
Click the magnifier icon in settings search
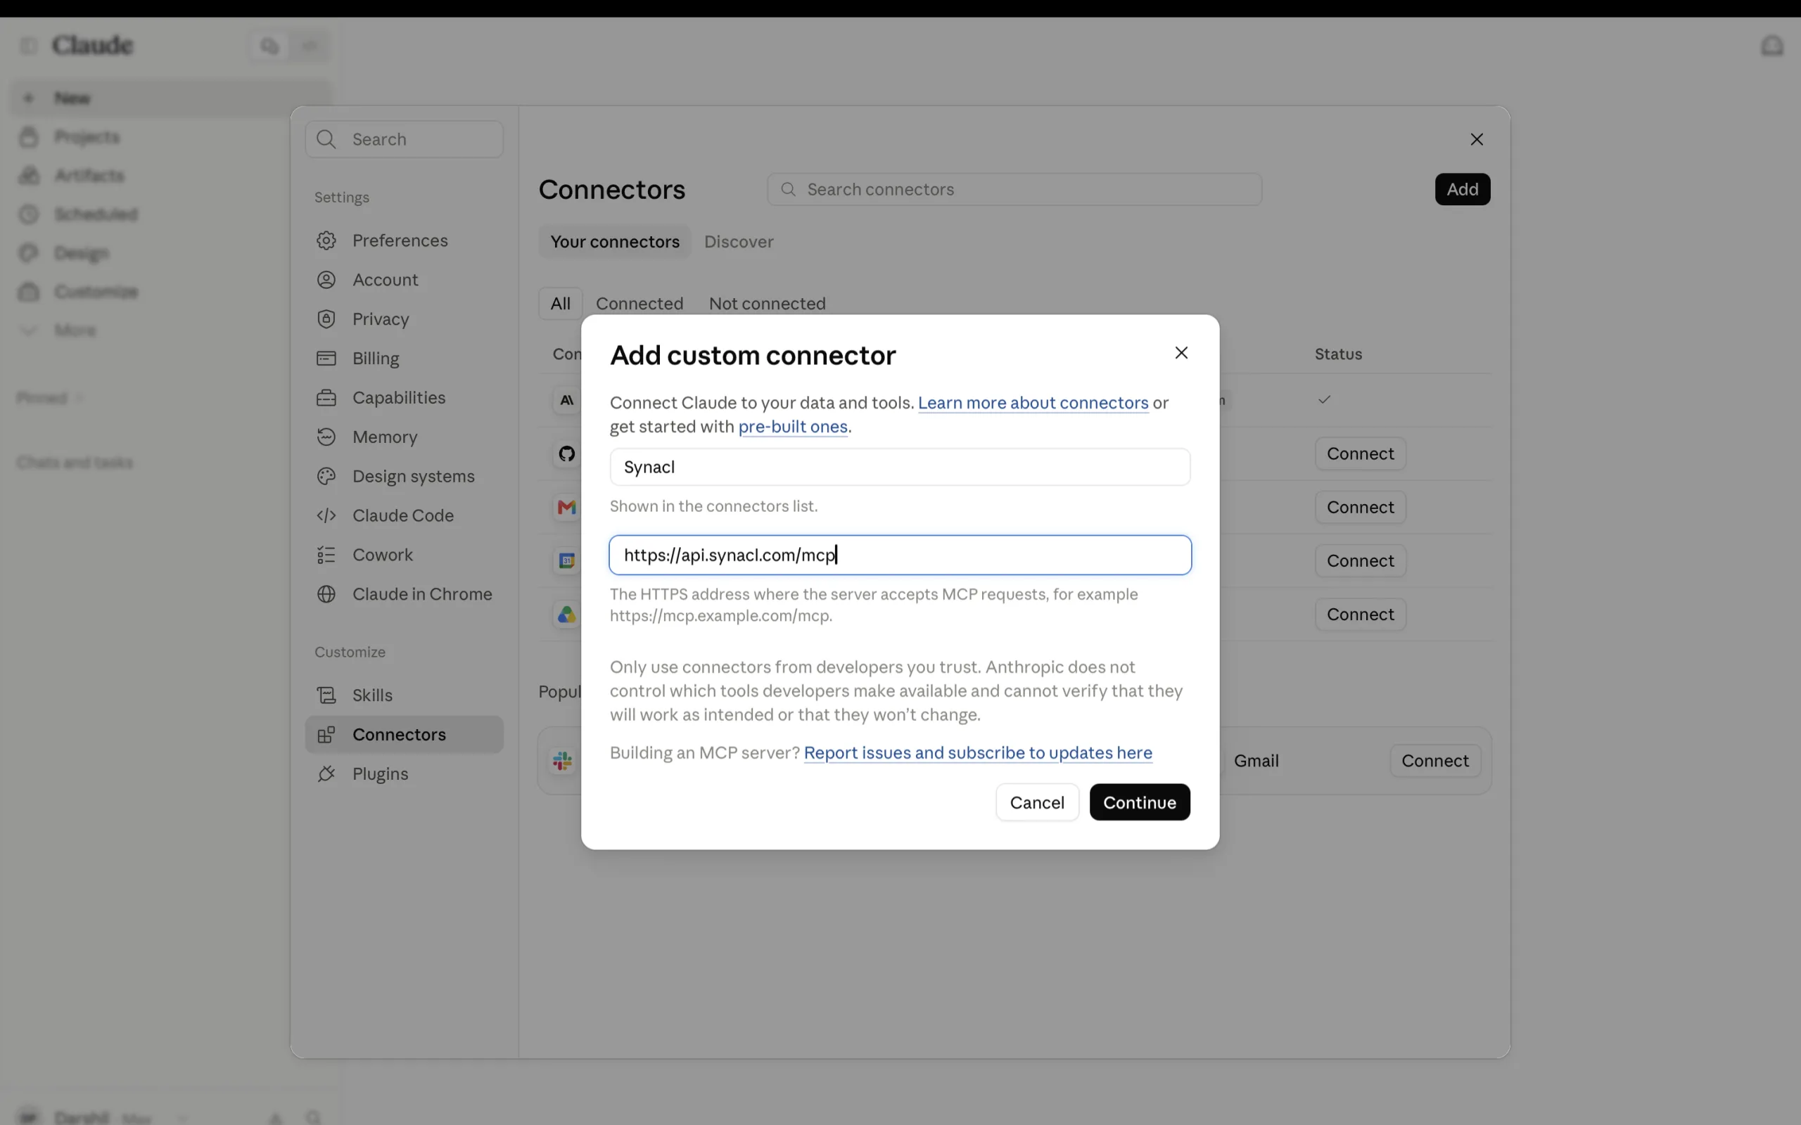pos(326,139)
